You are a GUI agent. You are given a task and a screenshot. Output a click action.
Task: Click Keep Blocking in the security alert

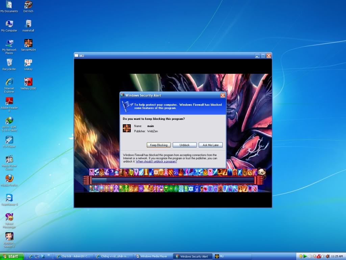159,145
